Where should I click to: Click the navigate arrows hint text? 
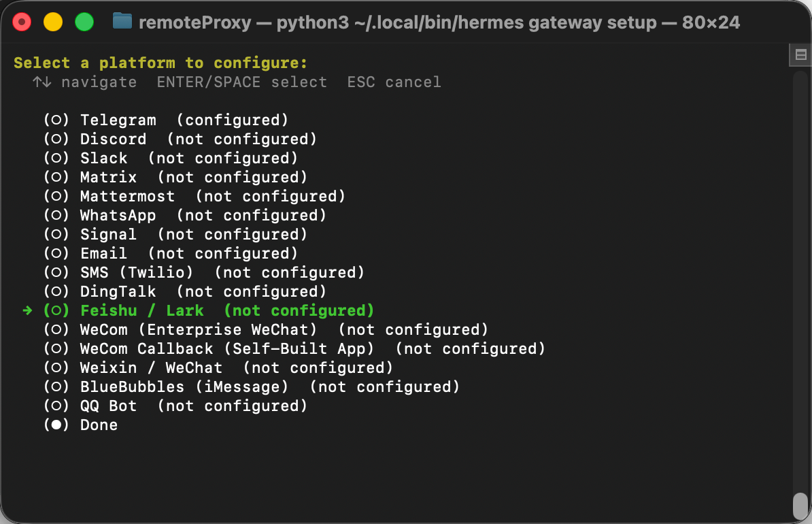pos(84,82)
